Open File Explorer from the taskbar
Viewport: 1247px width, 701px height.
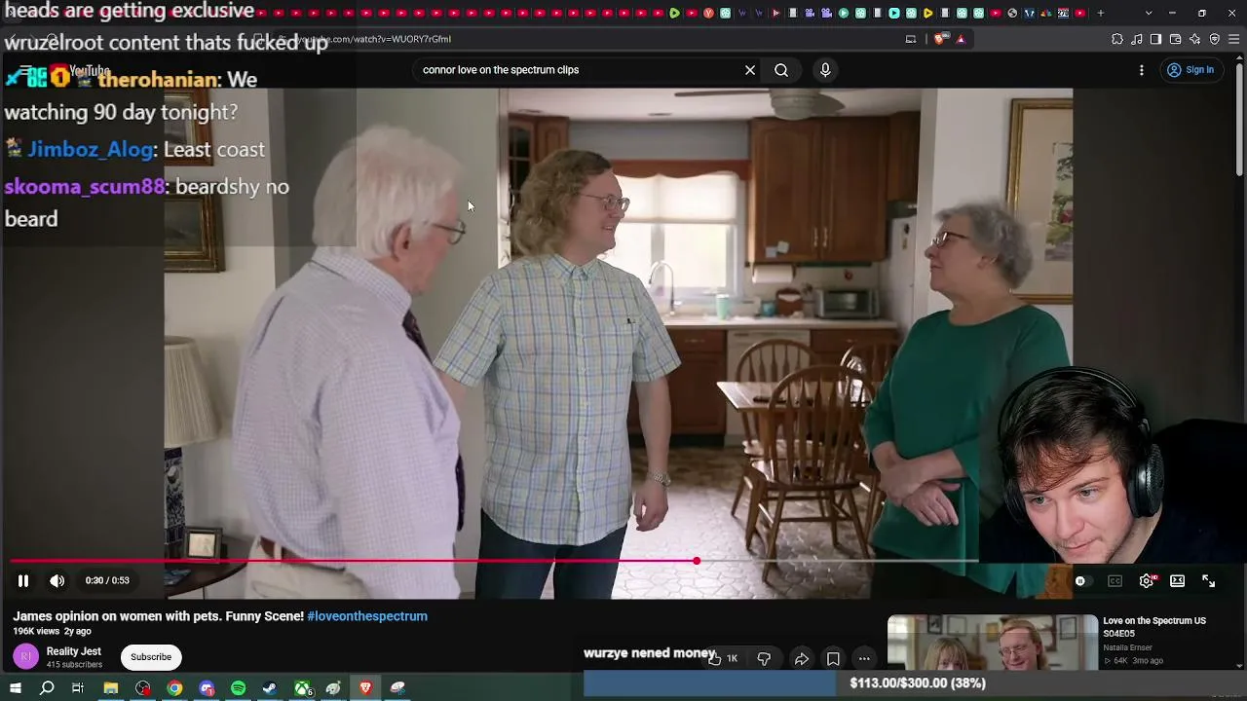(111, 688)
